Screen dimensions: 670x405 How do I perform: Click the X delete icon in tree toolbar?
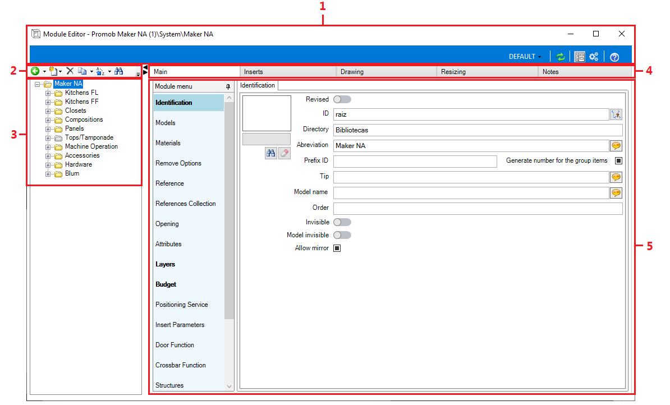point(70,71)
